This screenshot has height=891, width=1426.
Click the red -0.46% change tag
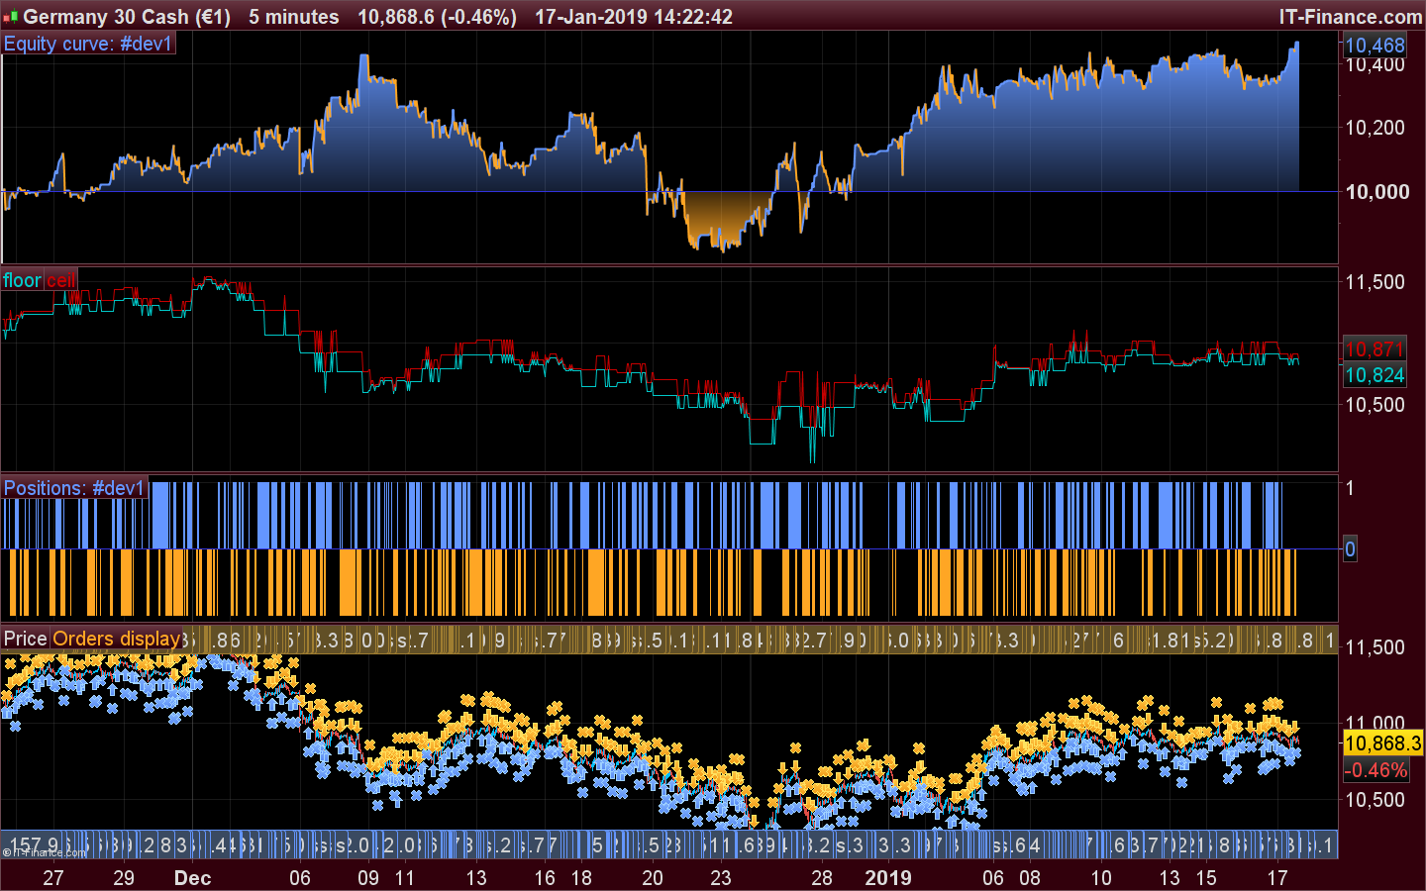click(1375, 770)
